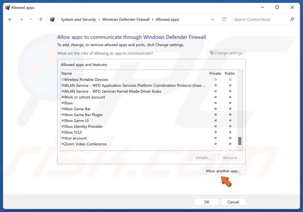Image resolution: width=303 pixels, height=212 pixels.
Task: Toggle Private for Xbox Game UI
Action: [216, 121]
